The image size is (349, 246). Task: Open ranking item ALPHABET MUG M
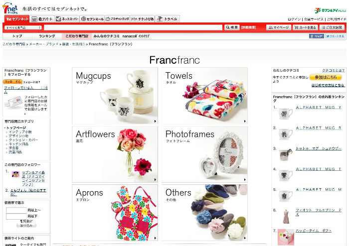319,190
